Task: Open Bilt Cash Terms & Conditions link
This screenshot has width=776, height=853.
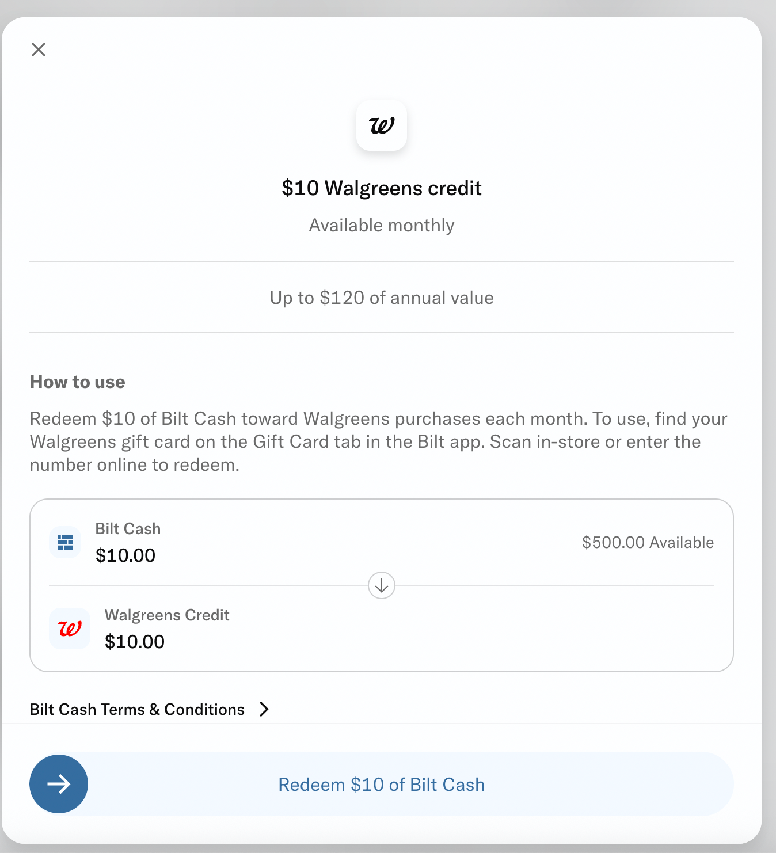Action: [x=137, y=709]
